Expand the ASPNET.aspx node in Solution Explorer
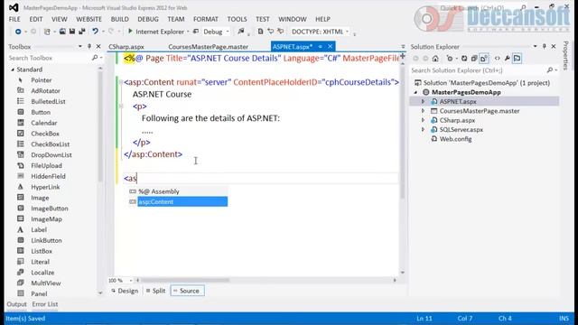 pos(424,101)
